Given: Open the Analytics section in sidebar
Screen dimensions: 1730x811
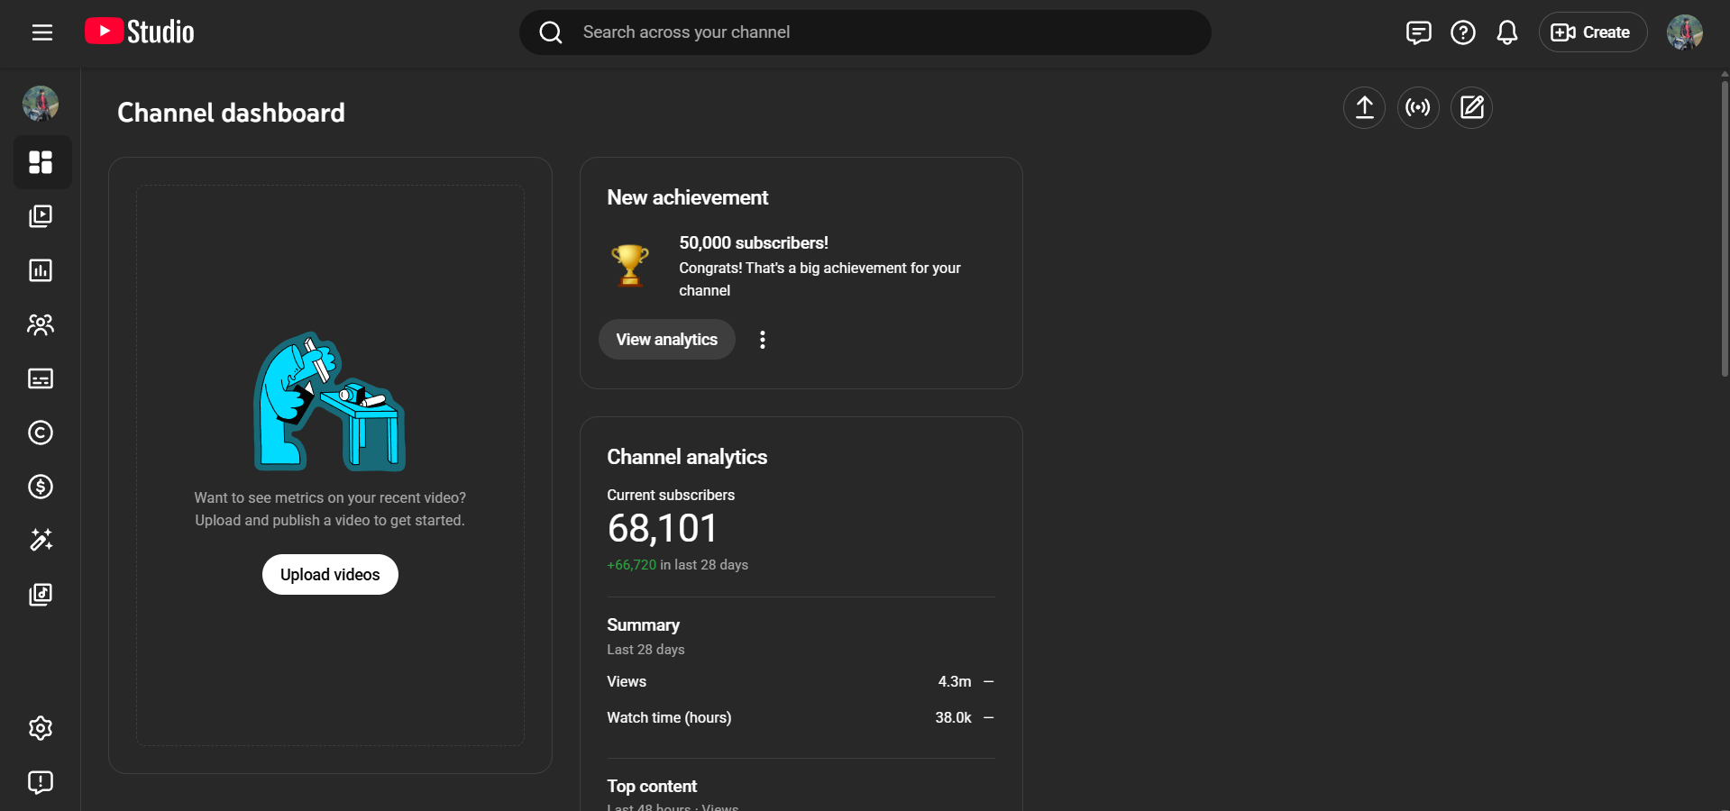Looking at the screenshot, I should point(41,270).
